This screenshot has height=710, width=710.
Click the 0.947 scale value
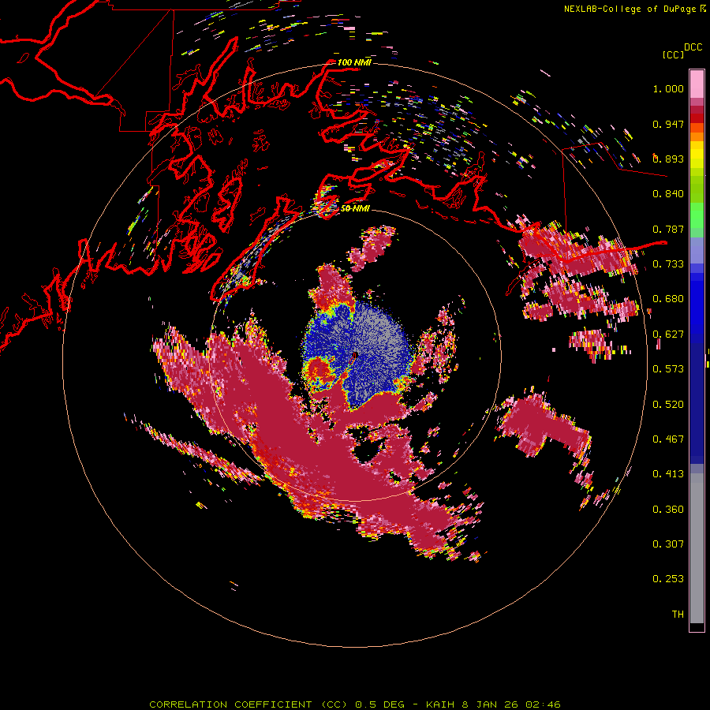[668, 124]
